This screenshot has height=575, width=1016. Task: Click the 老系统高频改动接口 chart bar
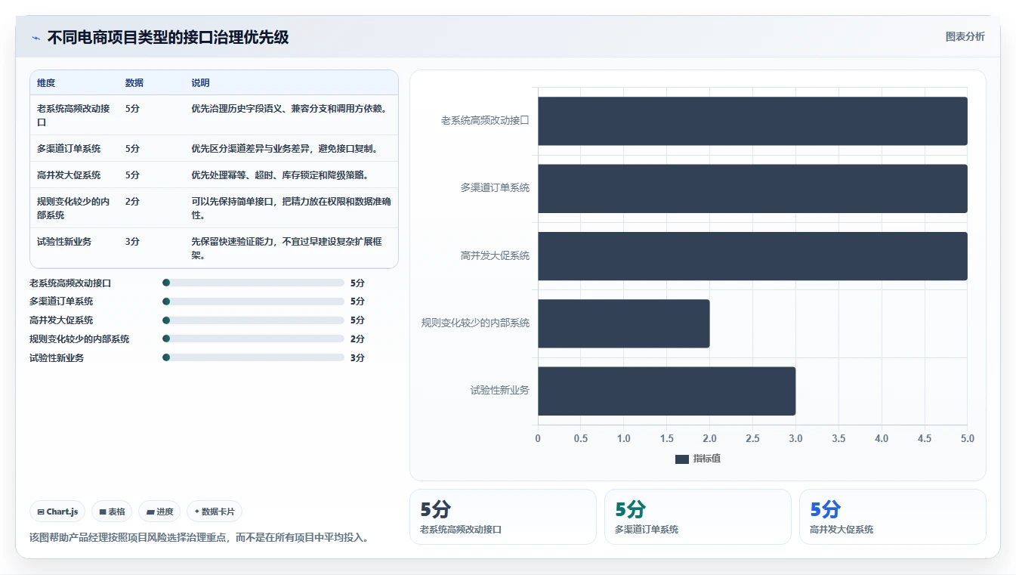pos(752,121)
